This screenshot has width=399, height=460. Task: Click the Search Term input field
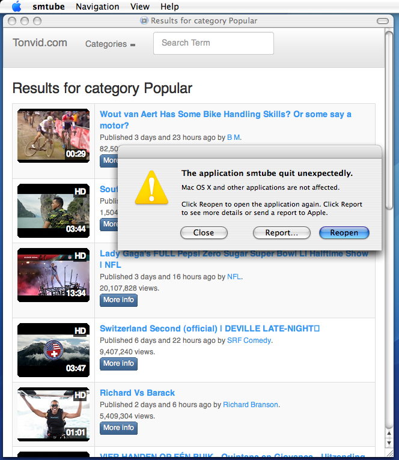213,43
